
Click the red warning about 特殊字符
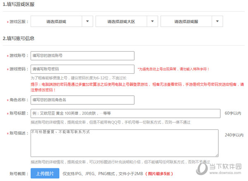point(174,69)
